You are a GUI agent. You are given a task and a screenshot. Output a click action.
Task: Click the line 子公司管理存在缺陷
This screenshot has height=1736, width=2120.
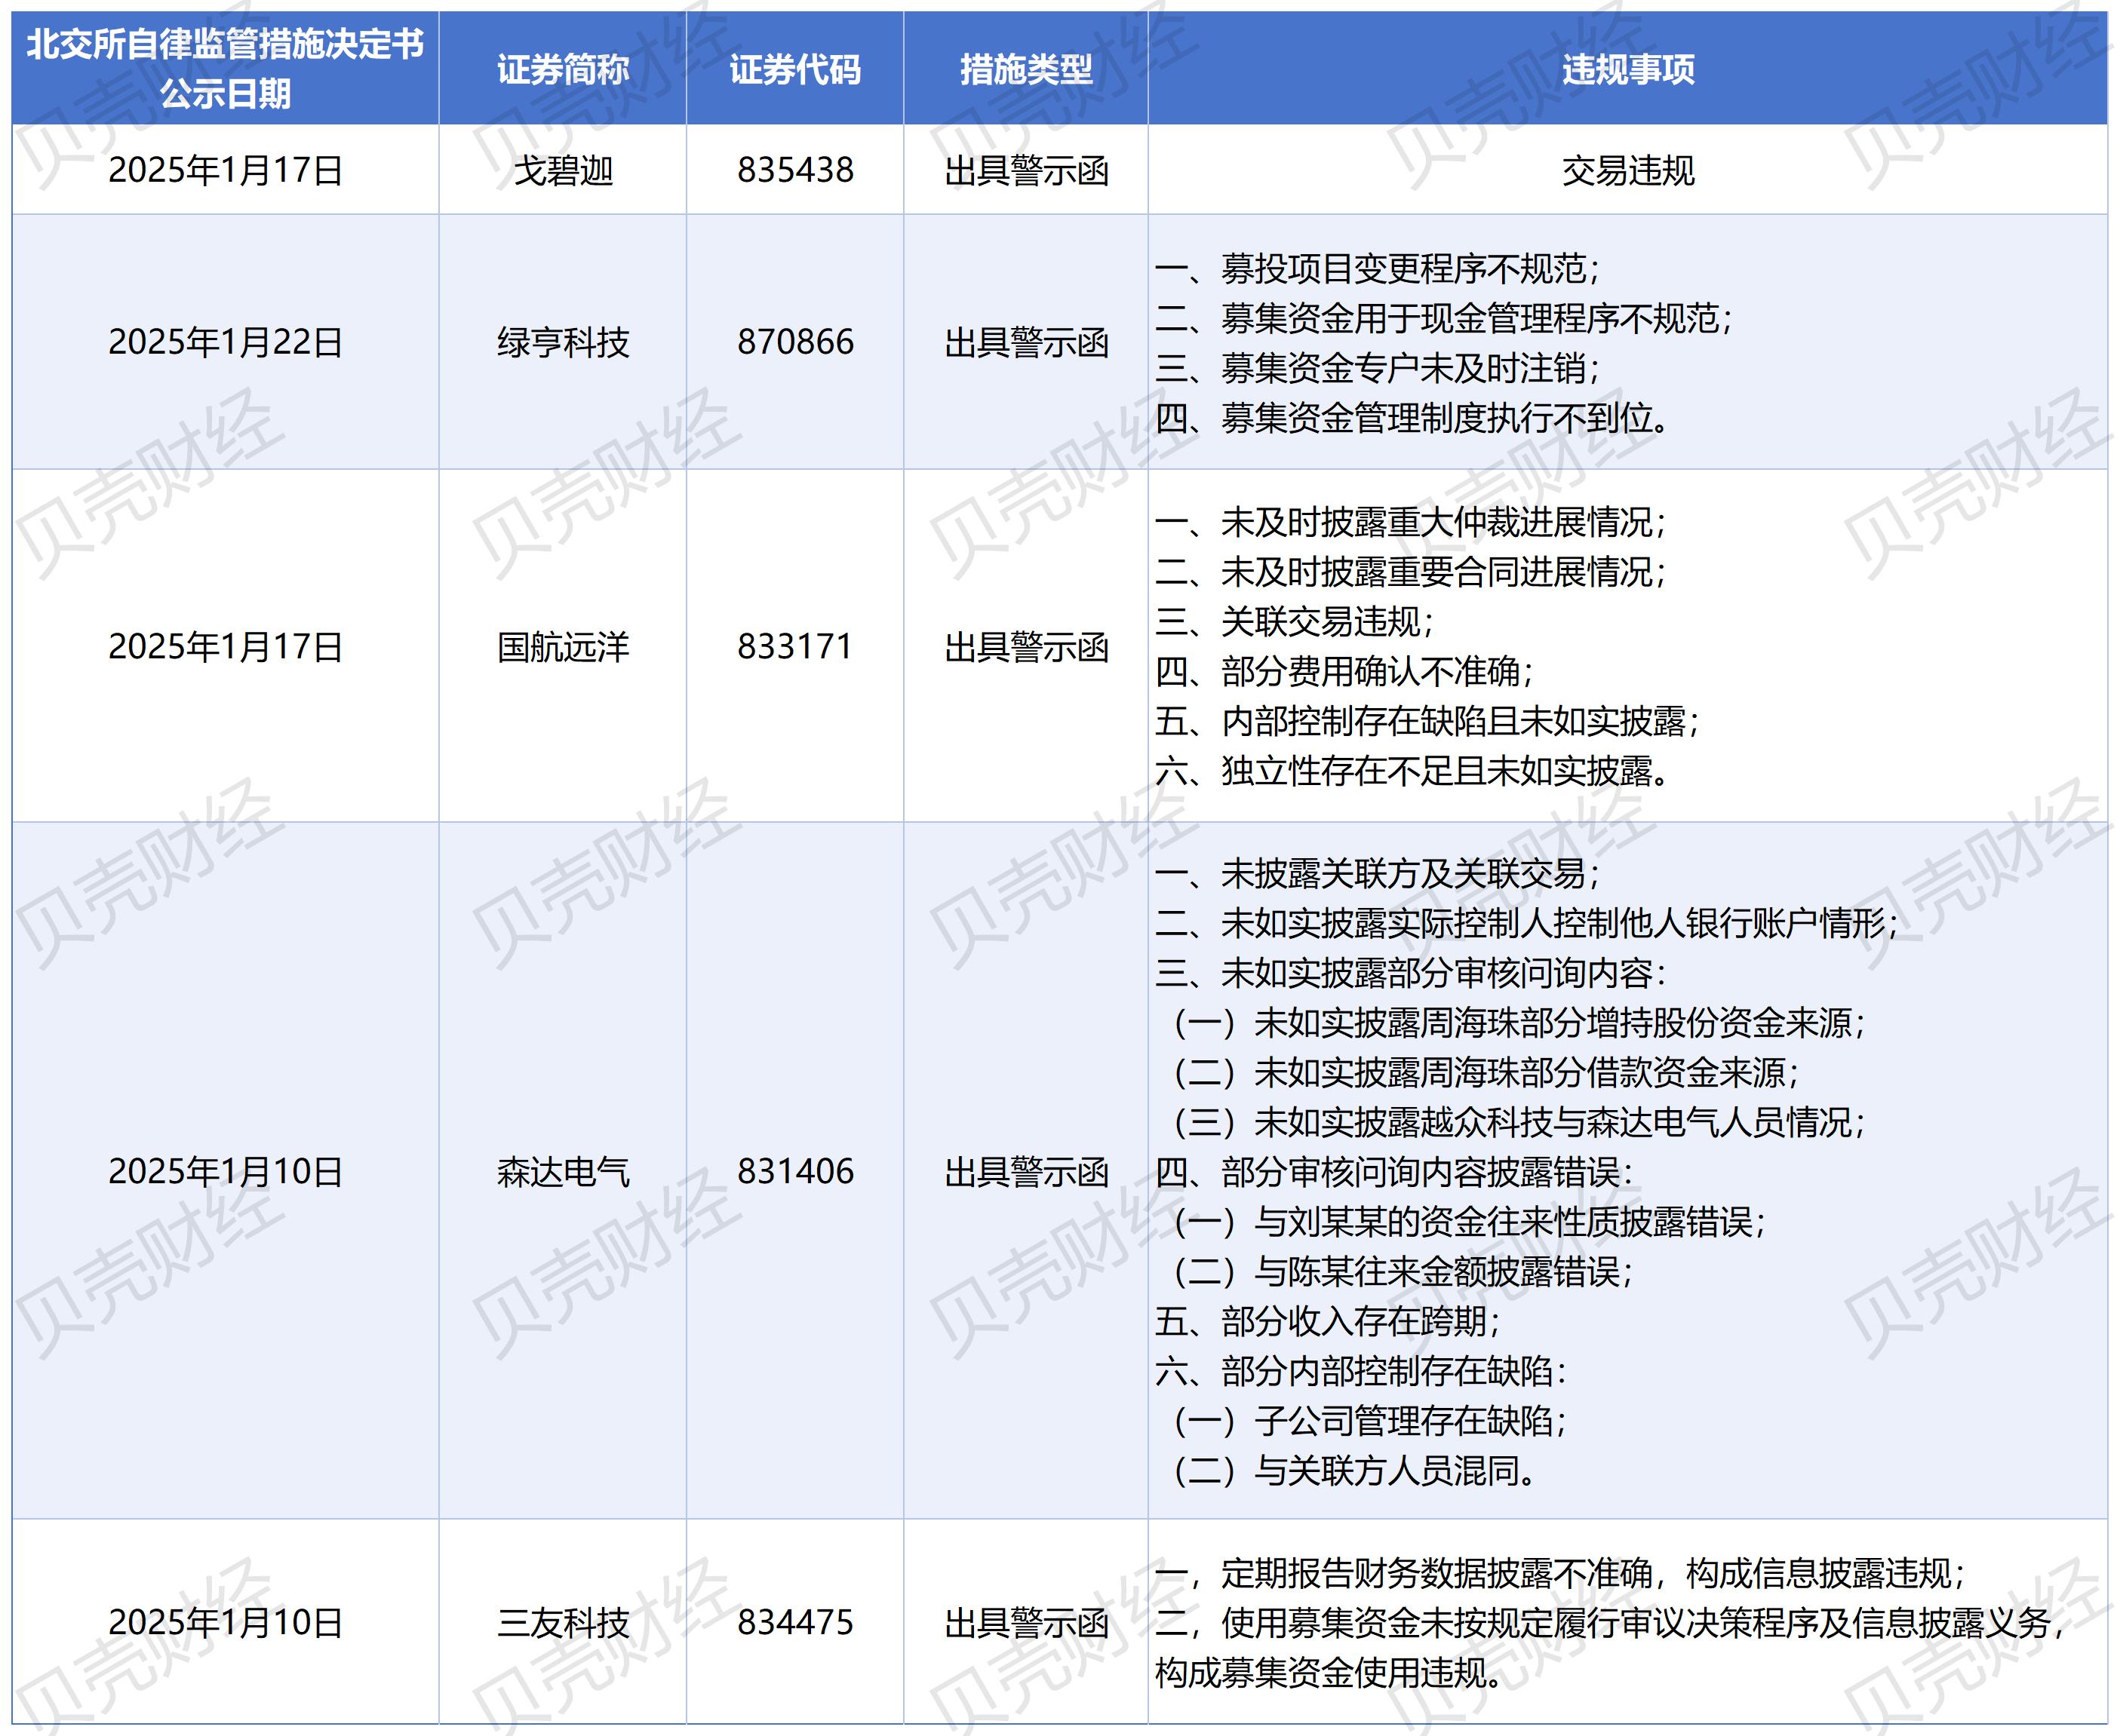point(1369,1420)
